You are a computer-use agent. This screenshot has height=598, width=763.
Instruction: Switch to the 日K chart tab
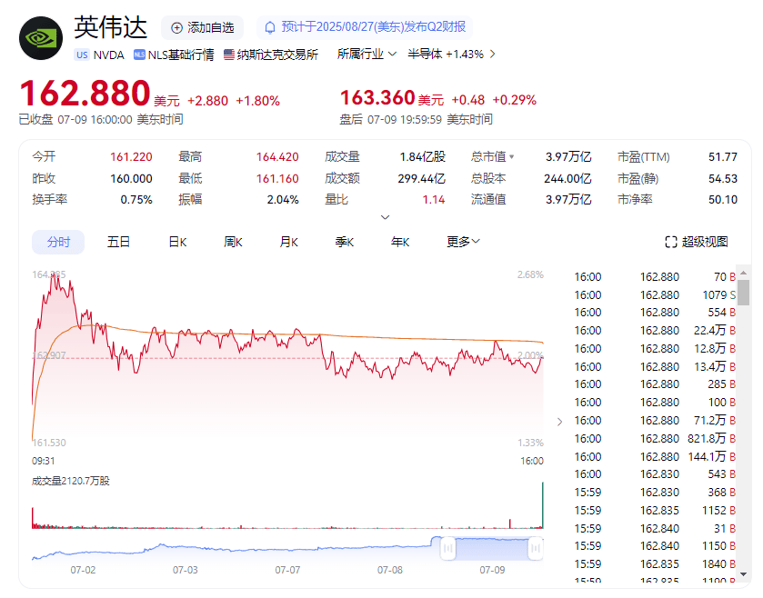[x=177, y=242]
